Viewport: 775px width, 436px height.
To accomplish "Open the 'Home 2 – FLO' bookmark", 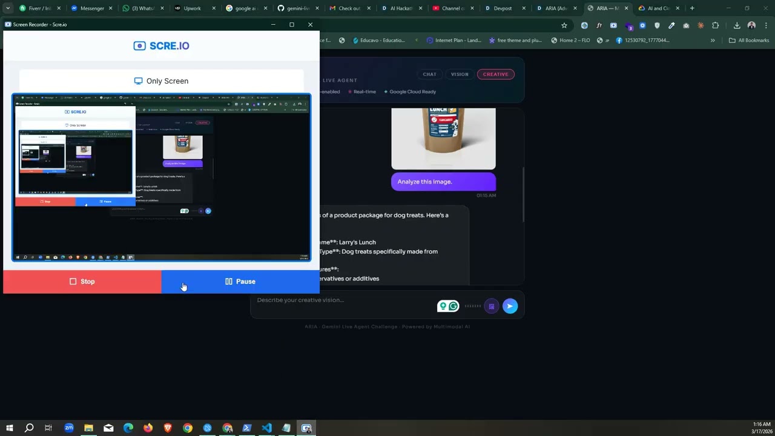I will [570, 41].
